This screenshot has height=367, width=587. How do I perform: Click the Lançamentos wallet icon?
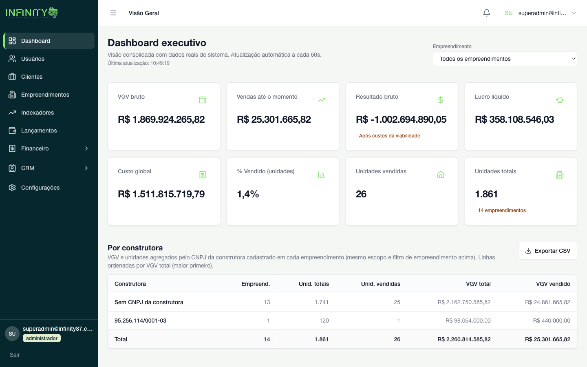point(12,130)
